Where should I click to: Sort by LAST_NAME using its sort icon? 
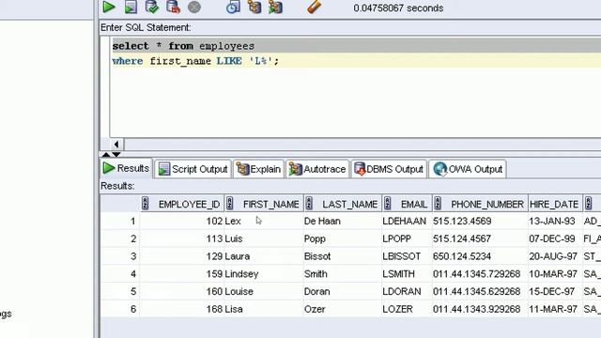[309, 204]
